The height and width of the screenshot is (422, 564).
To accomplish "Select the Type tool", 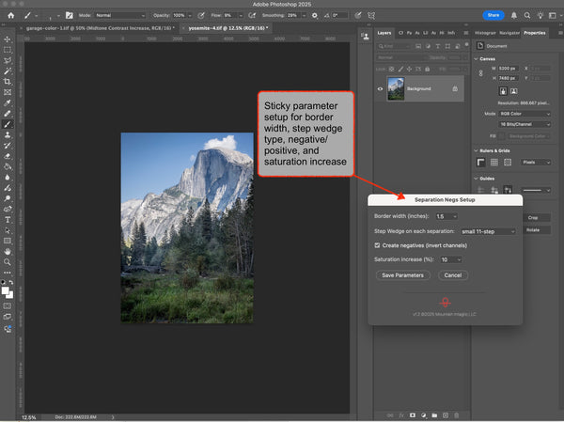I will click(x=8, y=219).
